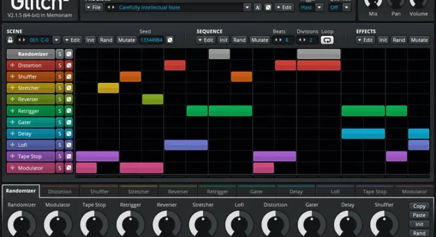
Task: Open the Quantize Off dropdown
Action: coord(347,8)
